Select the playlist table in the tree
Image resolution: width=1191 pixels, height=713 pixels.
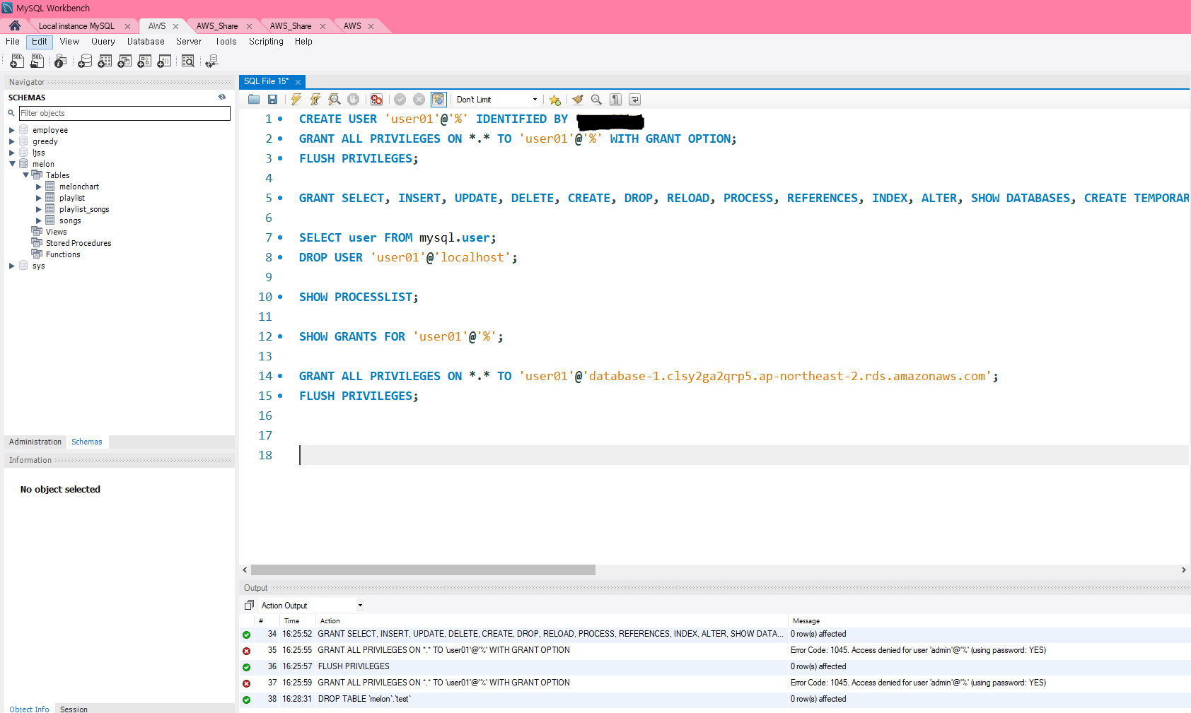click(72, 198)
